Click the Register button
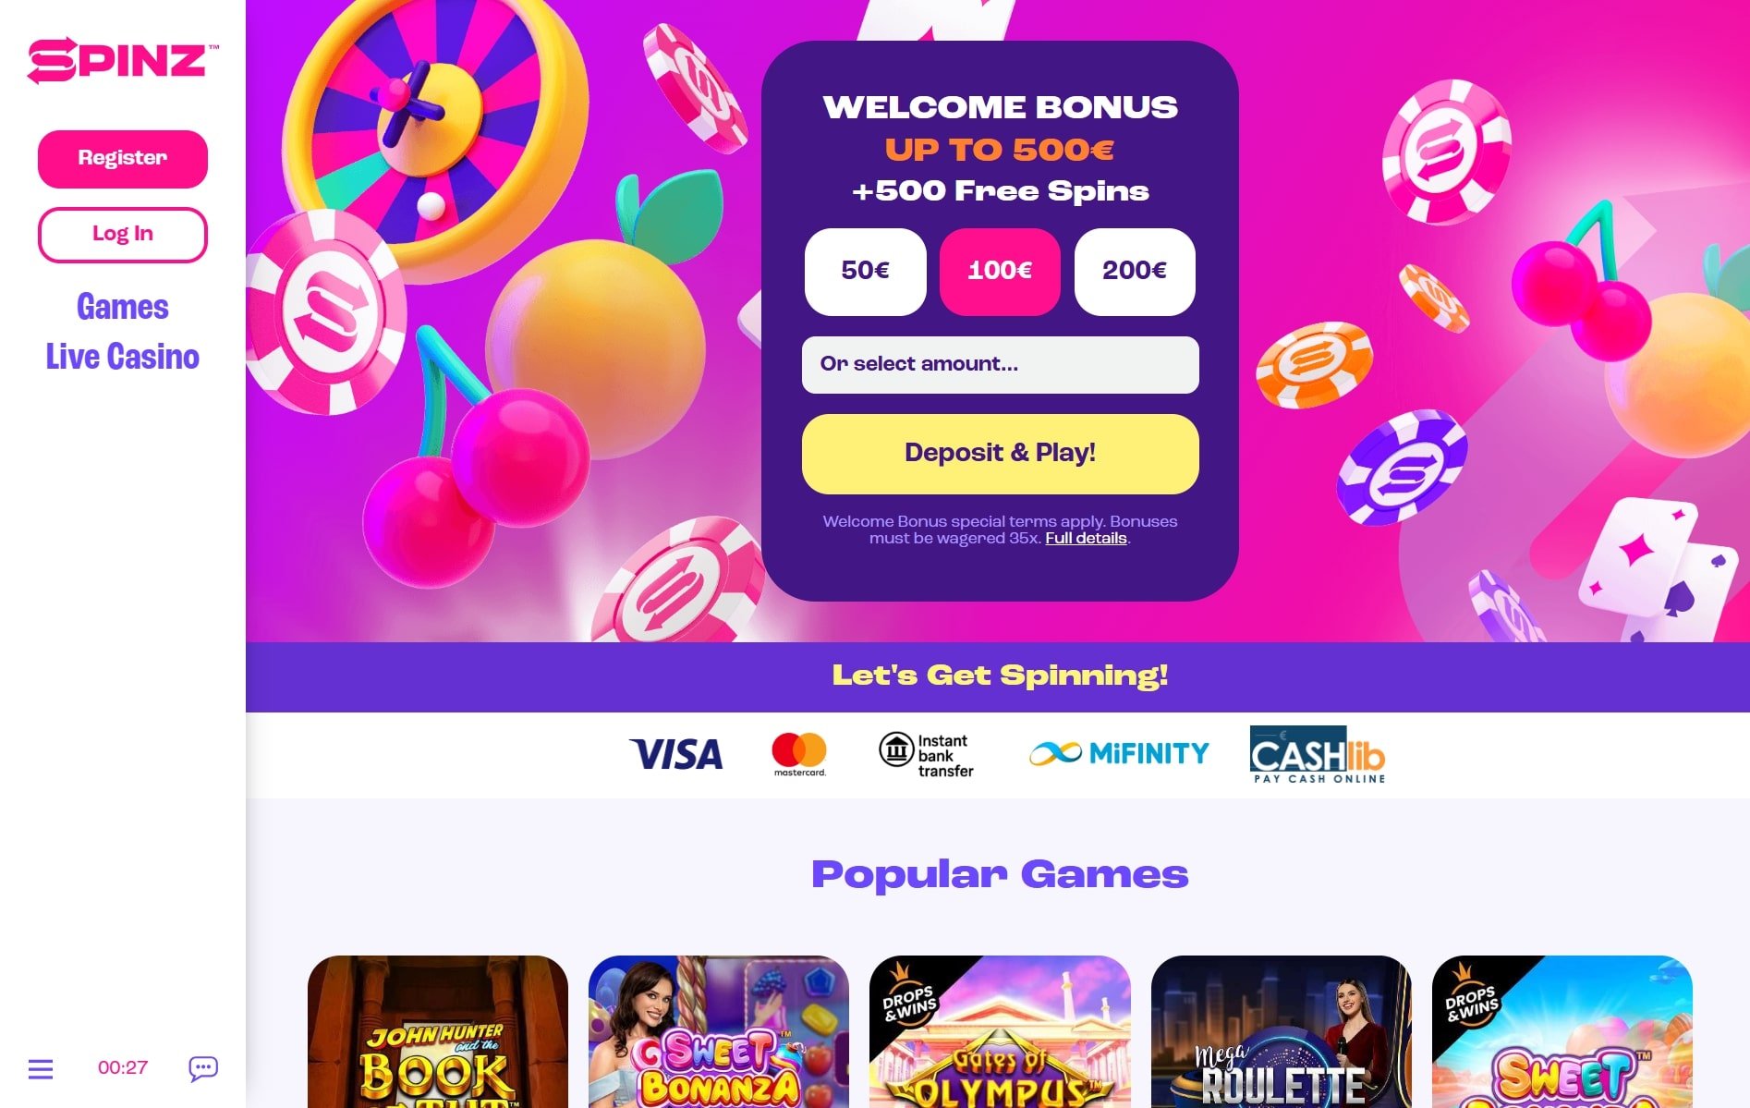The width and height of the screenshot is (1750, 1108). pyautogui.click(x=123, y=159)
